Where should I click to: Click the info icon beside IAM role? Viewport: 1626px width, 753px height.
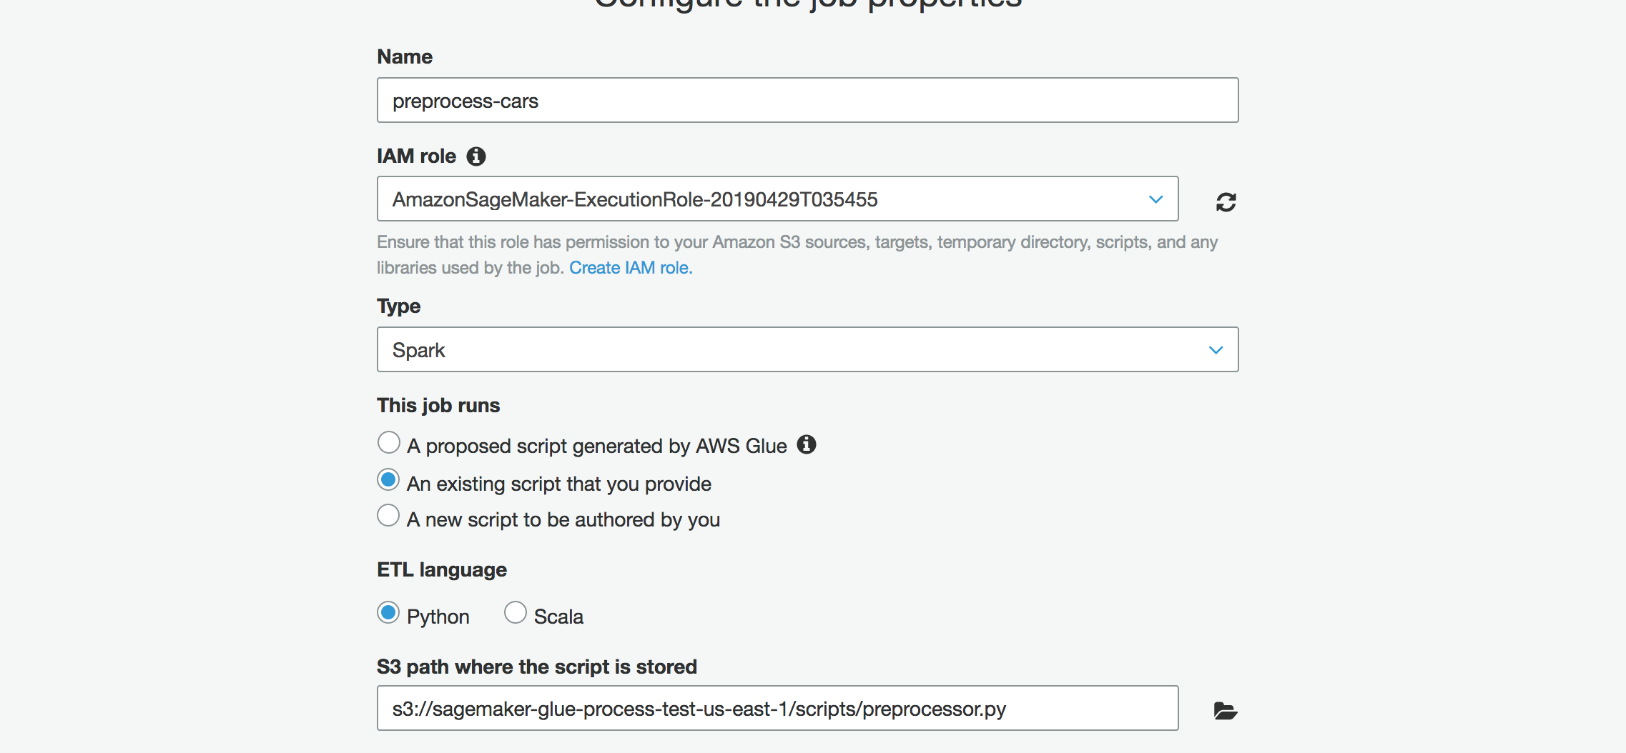pyautogui.click(x=476, y=156)
